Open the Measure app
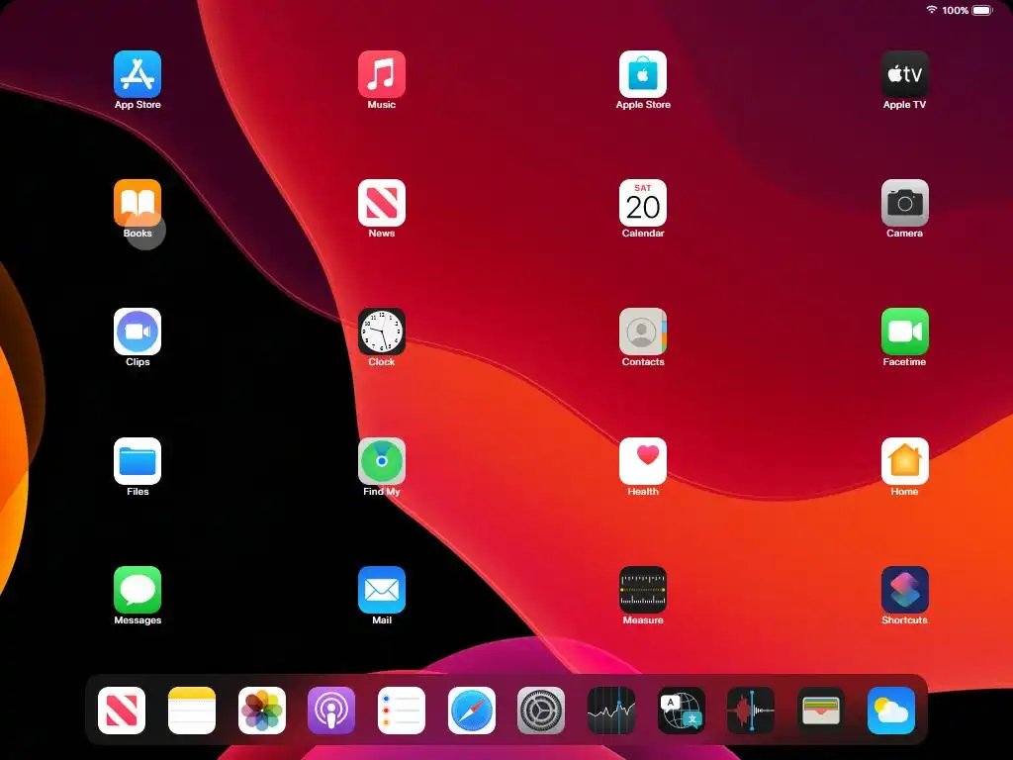Image resolution: width=1013 pixels, height=760 pixels. point(643,590)
